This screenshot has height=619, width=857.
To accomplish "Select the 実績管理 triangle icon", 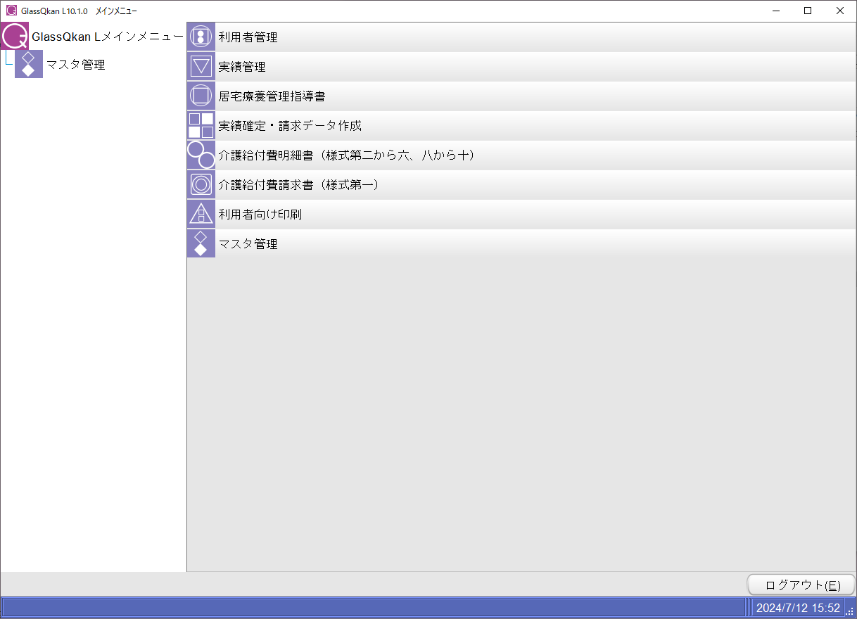I will [x=201, y=66].
